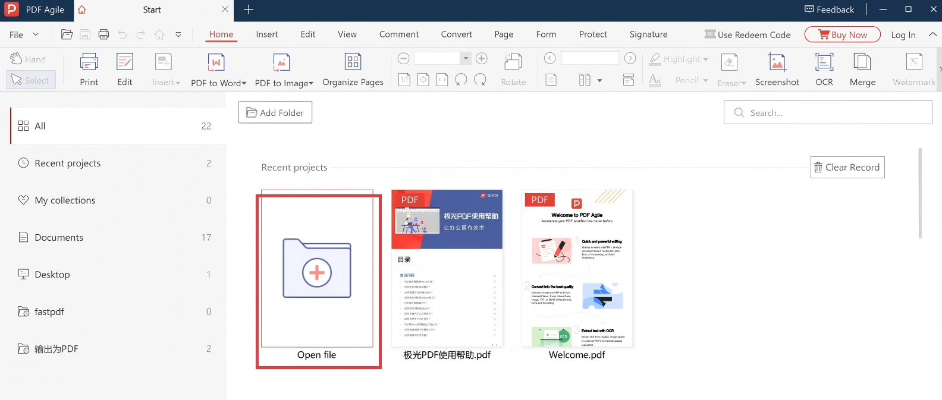Open a new tab with plus icon

point(249,10)
